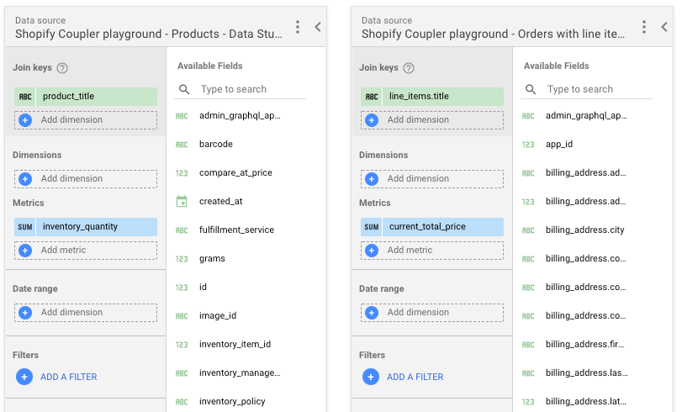Click ABC icon next to image_id
Image resolution: width=682 pixels, height=412 pixels.
[x=182, y=316]
